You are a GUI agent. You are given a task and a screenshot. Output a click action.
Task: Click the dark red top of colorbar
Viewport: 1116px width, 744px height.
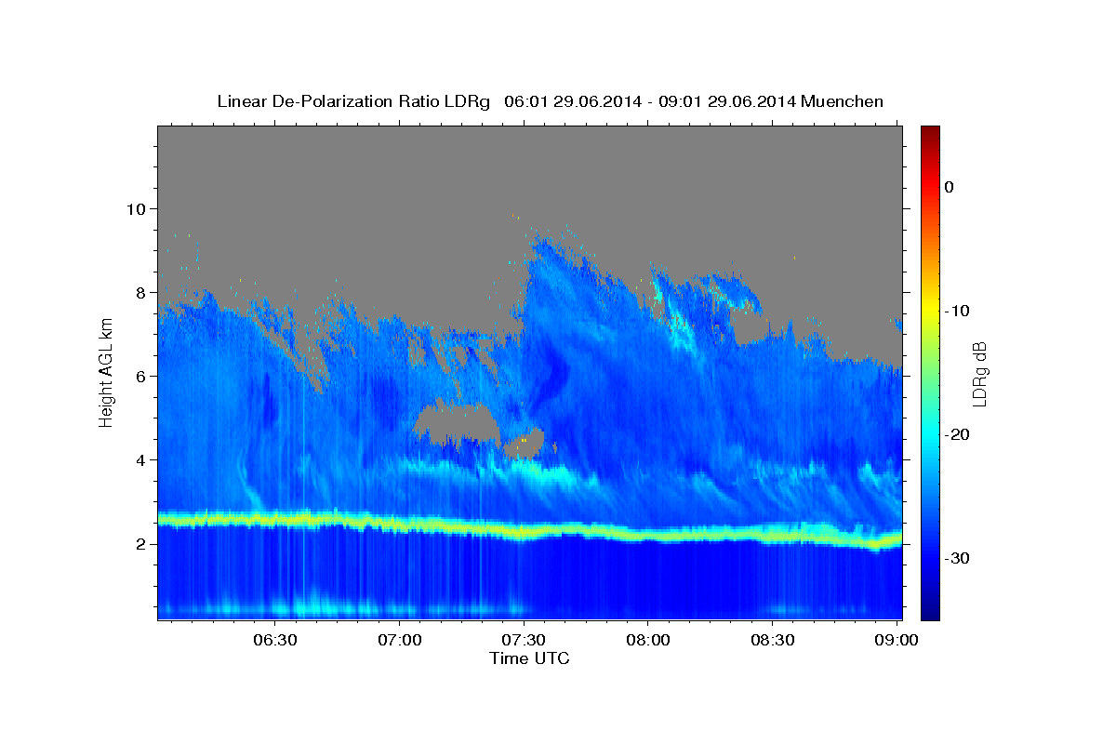point(930,132)
